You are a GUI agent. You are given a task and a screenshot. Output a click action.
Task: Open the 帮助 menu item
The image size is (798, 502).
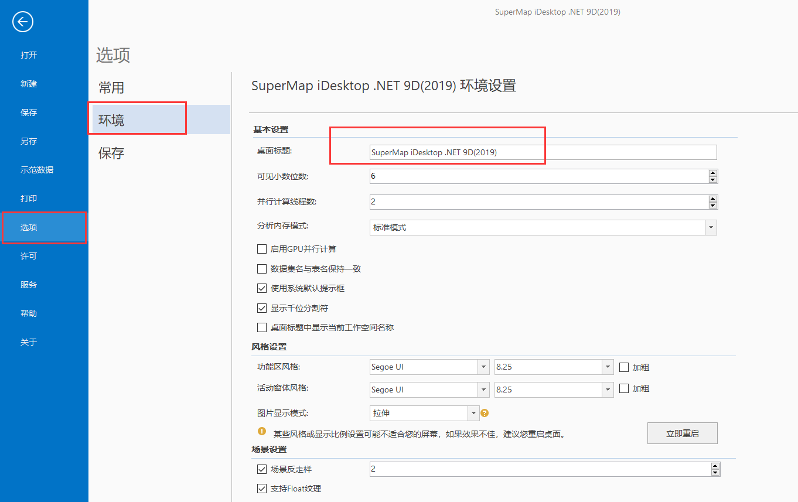pos(29,313)
